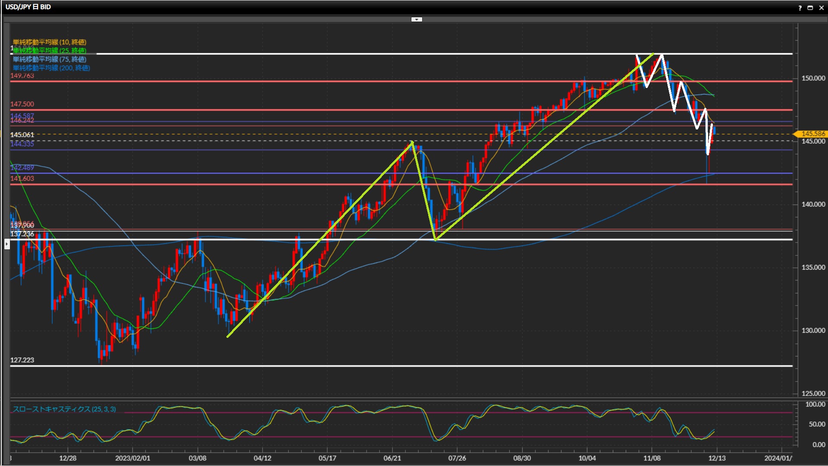
Task: Select the 149.763 red horizontal line label
Action: coord(22,76)
